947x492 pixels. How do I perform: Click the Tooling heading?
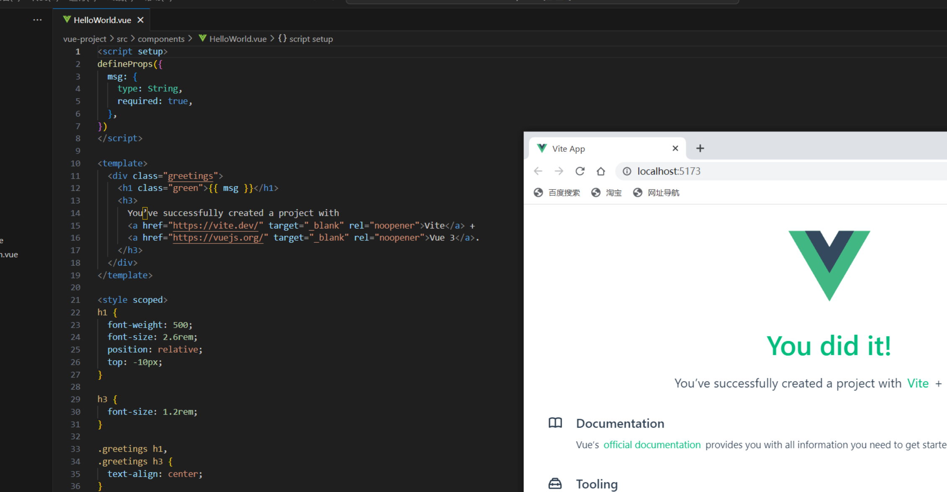pos(597,484)
